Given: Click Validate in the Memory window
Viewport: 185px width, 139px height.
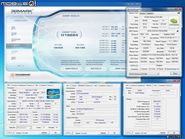Looking at the screenshot, I should coord(163,133).
